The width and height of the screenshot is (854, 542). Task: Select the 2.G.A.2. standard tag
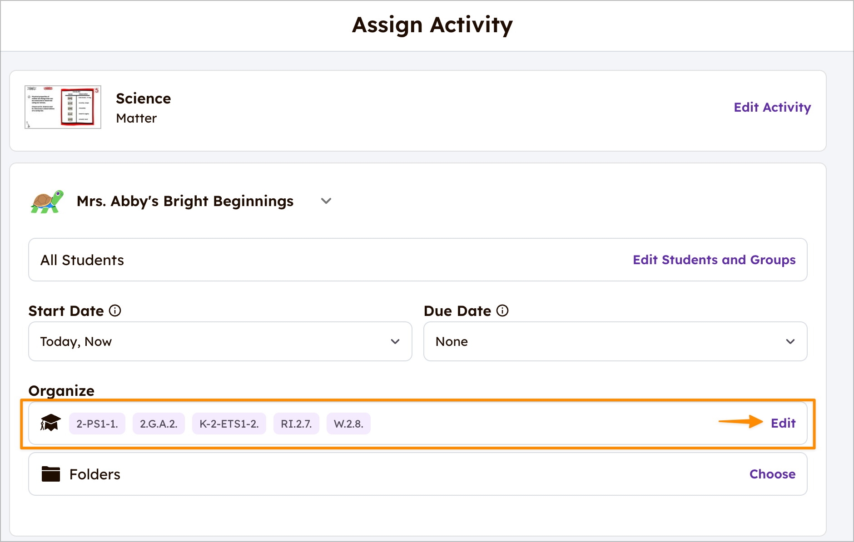pyautogui.click(x=159, y=424)
